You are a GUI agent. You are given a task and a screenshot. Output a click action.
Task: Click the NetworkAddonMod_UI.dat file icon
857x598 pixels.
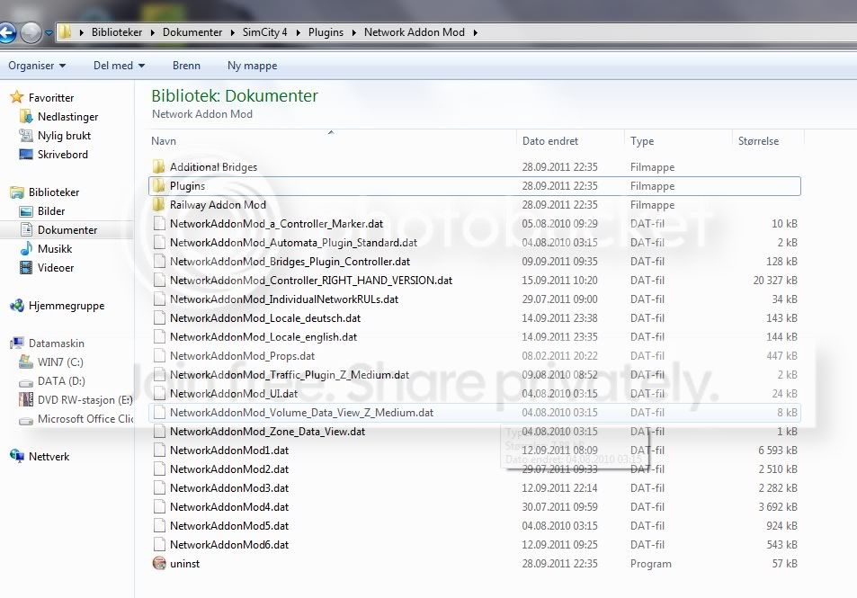[159, 394]
